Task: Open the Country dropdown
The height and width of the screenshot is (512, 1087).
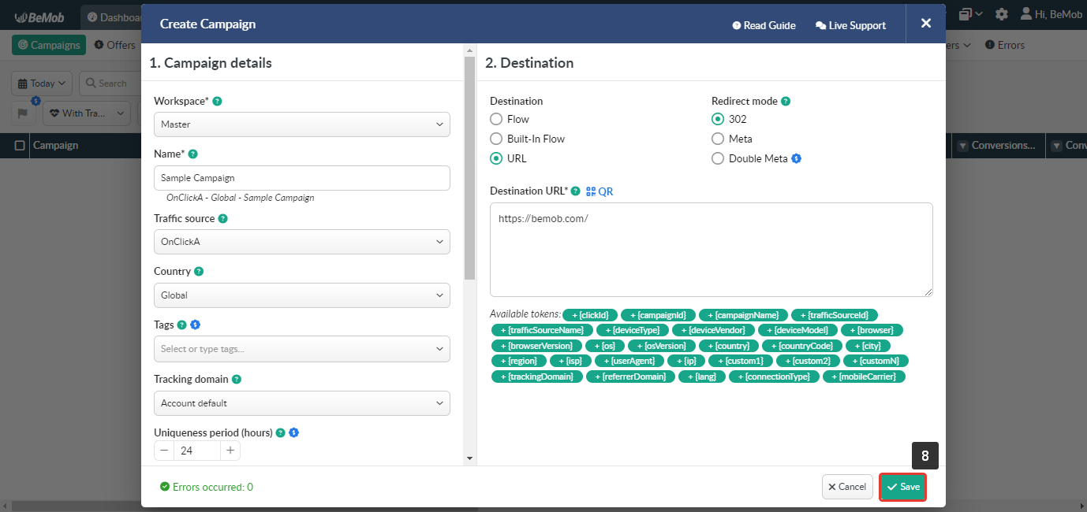Action: point(301,295)
